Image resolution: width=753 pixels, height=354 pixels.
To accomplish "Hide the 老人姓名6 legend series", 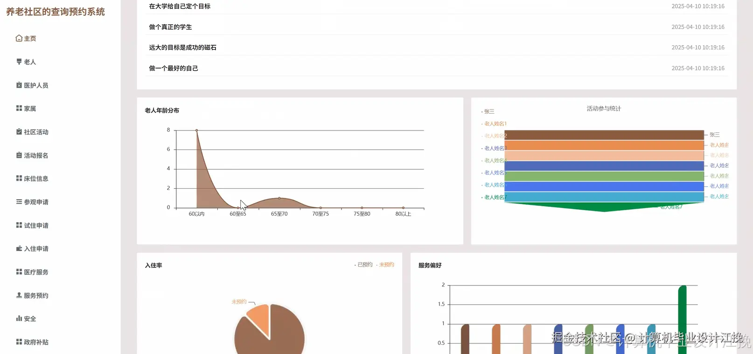I will [494, 185].
